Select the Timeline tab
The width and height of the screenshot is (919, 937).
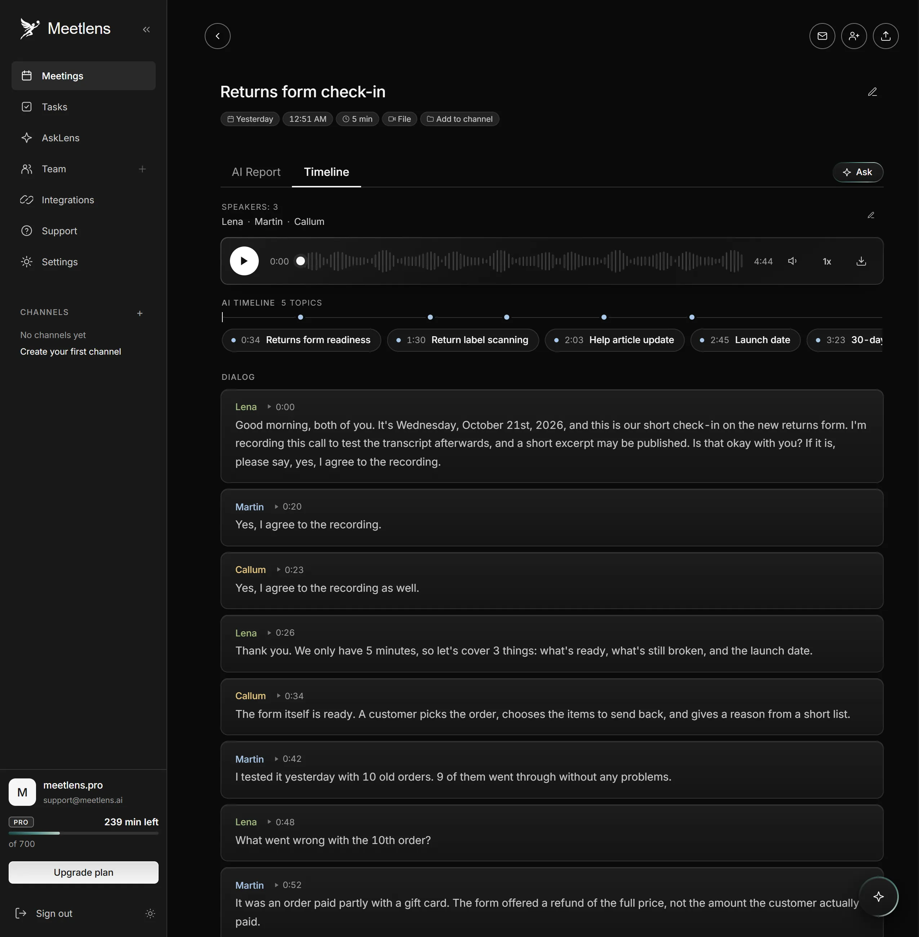coord(326,172)
